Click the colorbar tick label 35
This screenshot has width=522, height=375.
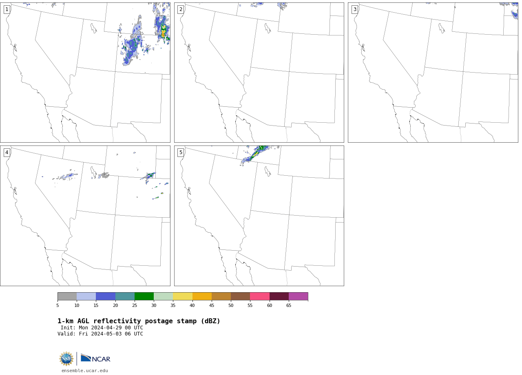(173, 305)
